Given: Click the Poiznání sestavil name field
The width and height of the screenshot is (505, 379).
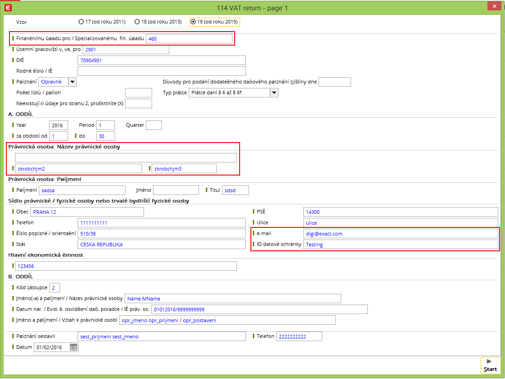Looking at the screenshot, I should click(161, 337).
